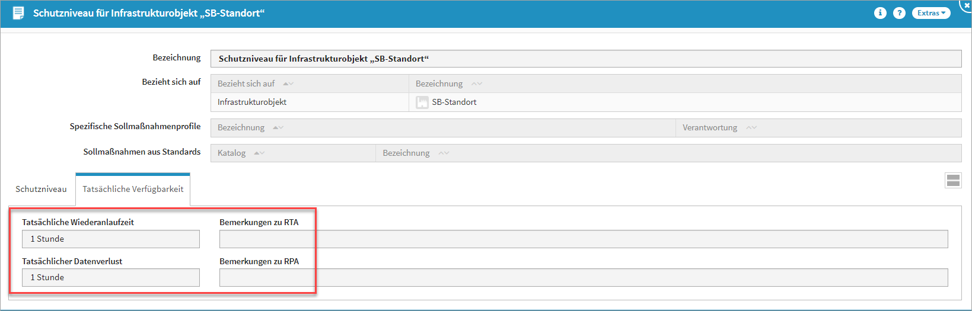
Task: Click the info icon in the header
Action: tap(880, 13)
